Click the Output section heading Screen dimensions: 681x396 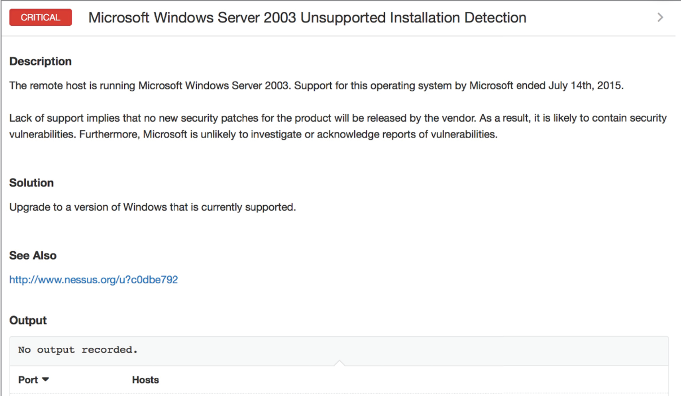(x=28, y=321)
